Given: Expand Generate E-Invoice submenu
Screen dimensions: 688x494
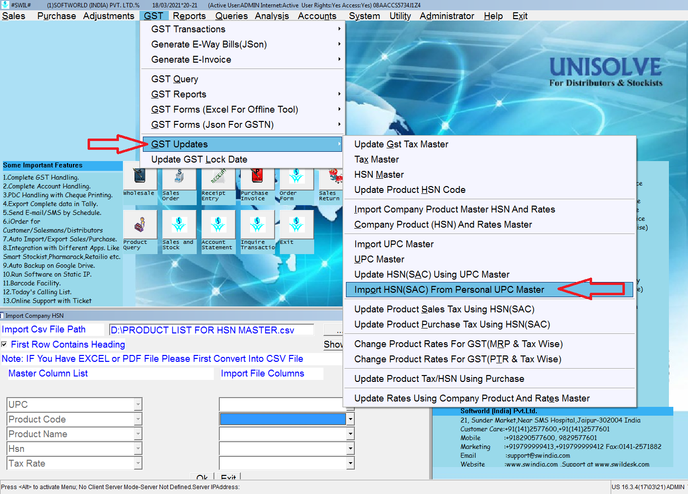Looking at the screenshot, I should click(243, 59).
